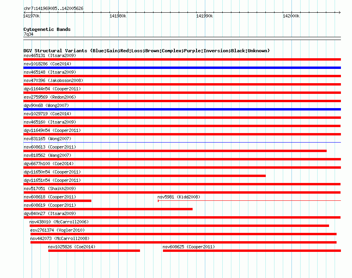Open nsv608618 (Cooper2011) label
This screenshot has height=278, width=352.
pyautogui.click(x=50, y=197)
